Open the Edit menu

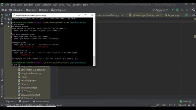13,5
